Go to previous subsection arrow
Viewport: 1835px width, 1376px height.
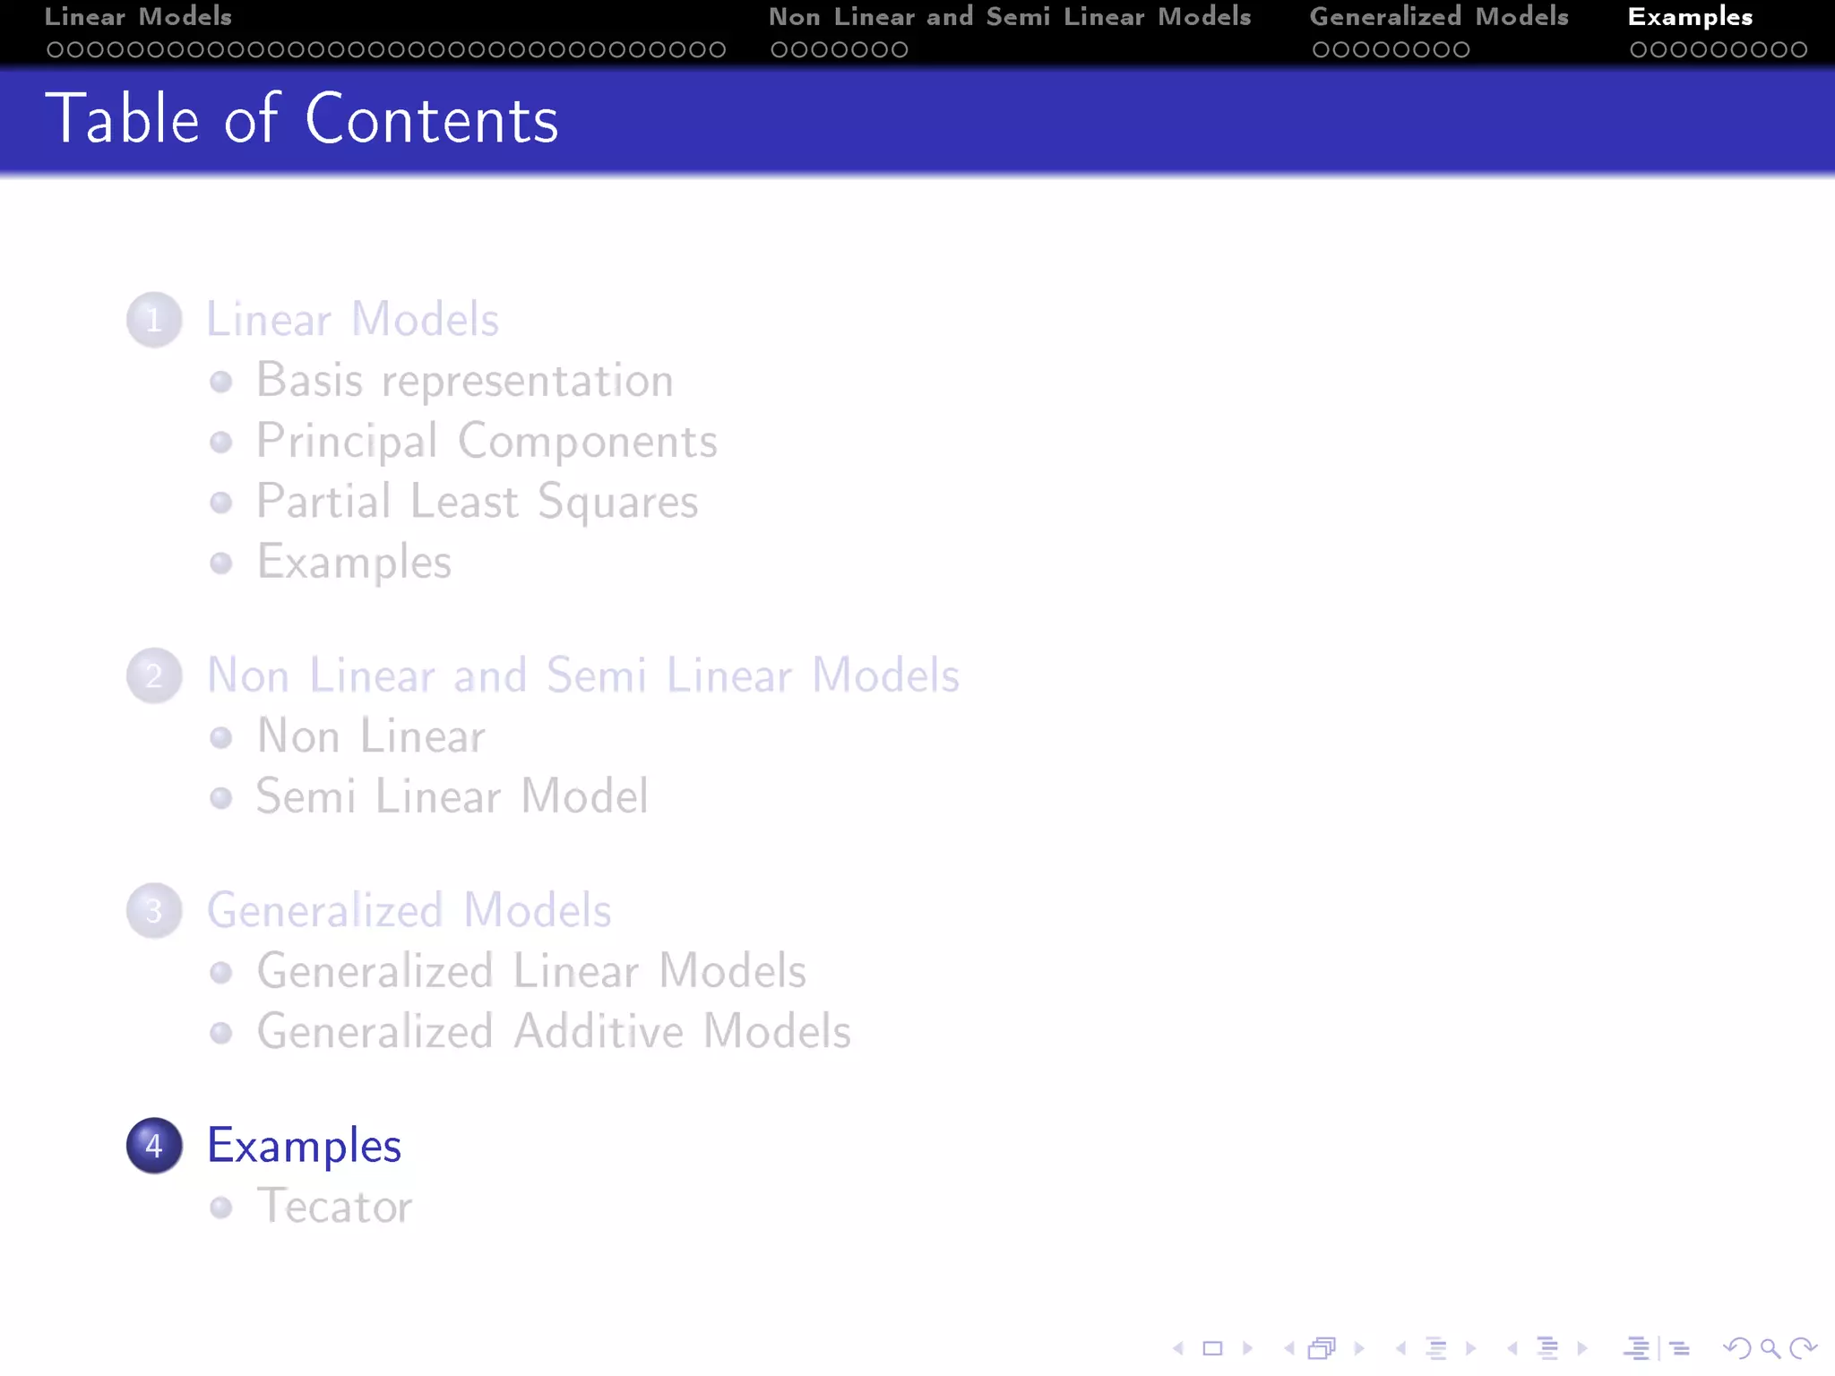(x=1400, y=1348)
